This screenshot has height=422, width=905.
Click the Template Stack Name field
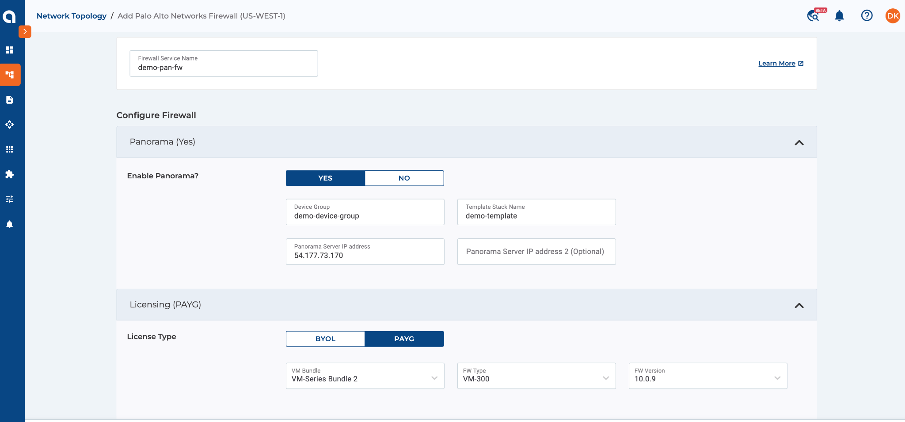tap(536, 212)
